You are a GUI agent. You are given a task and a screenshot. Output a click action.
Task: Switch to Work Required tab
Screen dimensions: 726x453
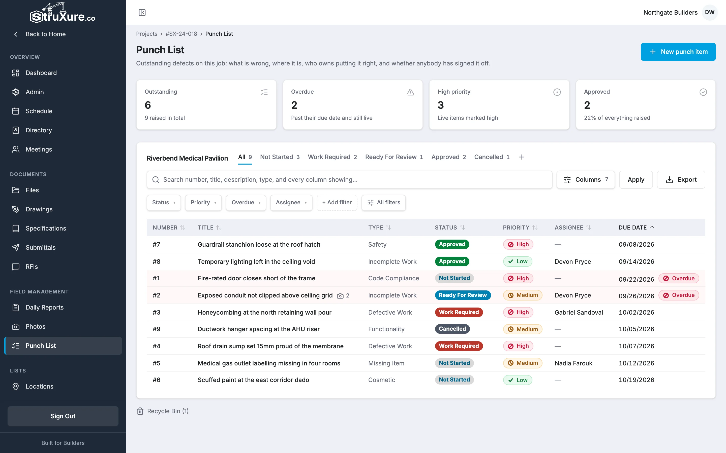coord(332,157)
